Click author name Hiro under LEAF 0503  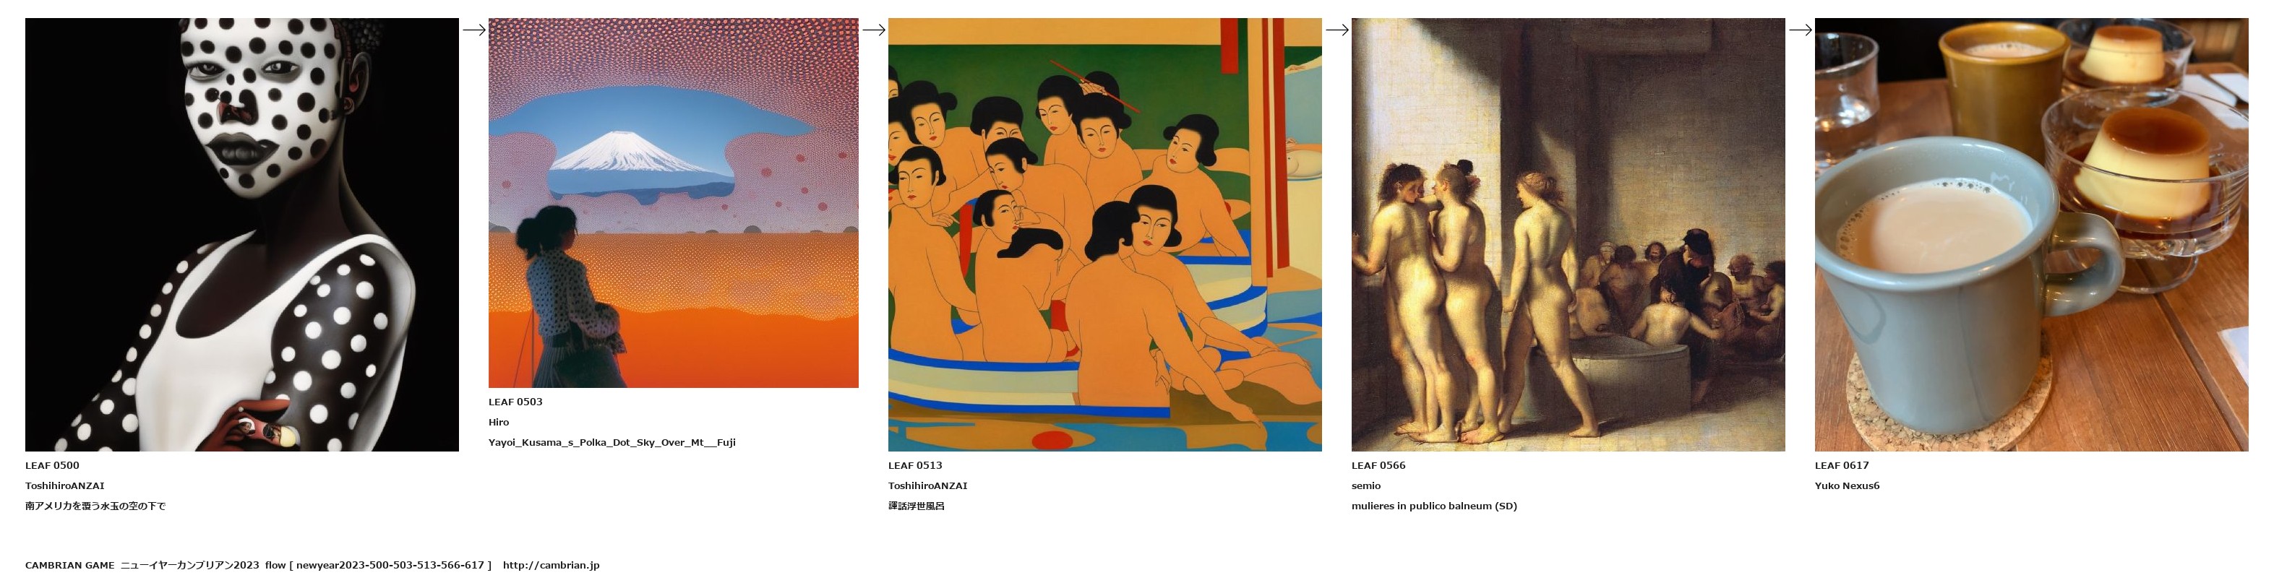(499, 423)
